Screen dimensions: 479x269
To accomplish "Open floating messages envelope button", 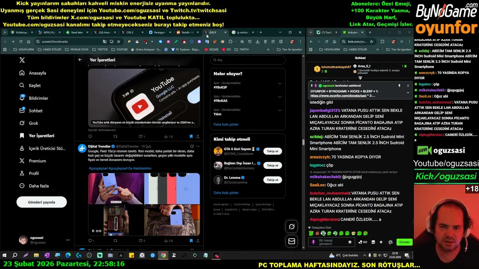I will tap(292, 241).
